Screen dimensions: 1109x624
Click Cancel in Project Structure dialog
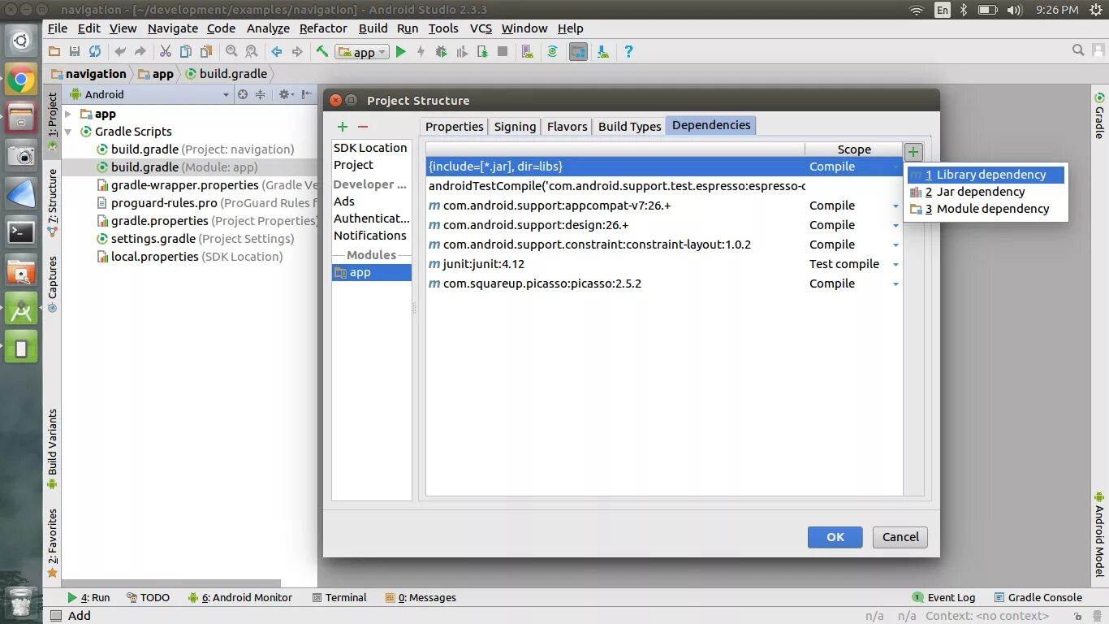point(900,537)
